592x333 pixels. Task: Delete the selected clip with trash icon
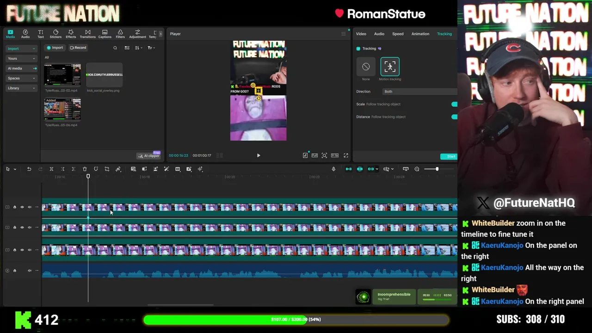pyautogui.click(x=85, y=169)
